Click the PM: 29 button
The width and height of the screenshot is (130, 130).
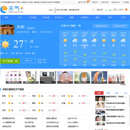28,61
